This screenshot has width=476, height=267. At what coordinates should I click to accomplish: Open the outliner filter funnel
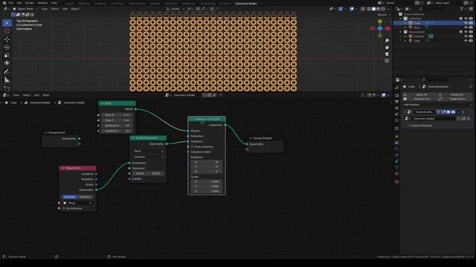462,9
